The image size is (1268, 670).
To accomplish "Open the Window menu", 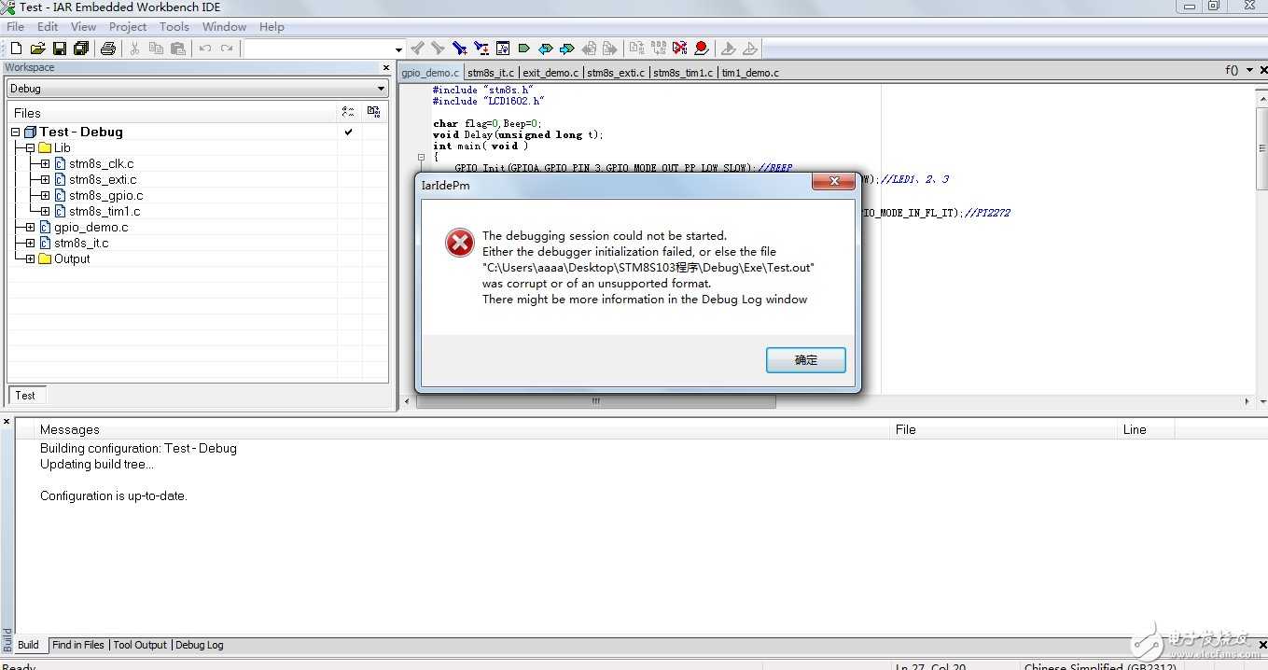I will (225, 27).
